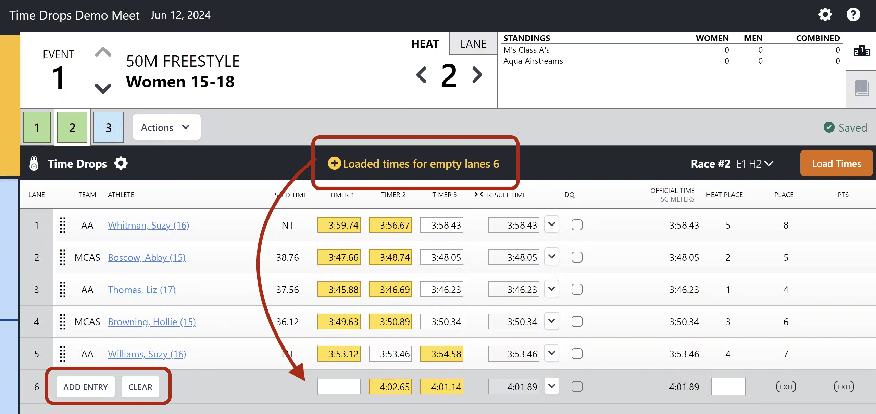Open the record book icon
The image size is (876, 414).
coord(862,88)
